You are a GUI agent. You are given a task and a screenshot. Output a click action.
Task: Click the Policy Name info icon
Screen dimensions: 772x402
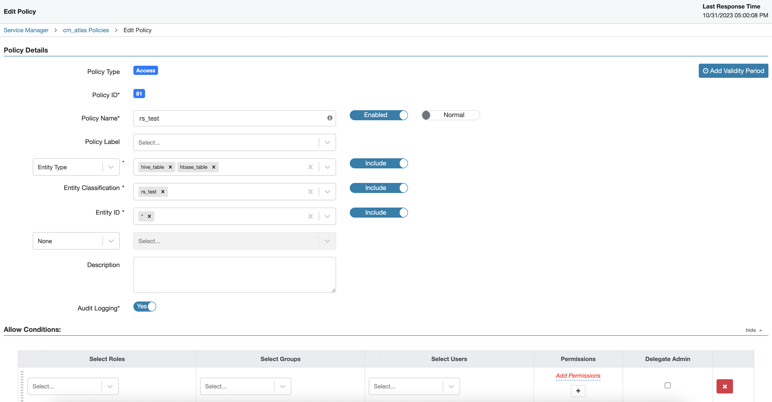point(330,118)
